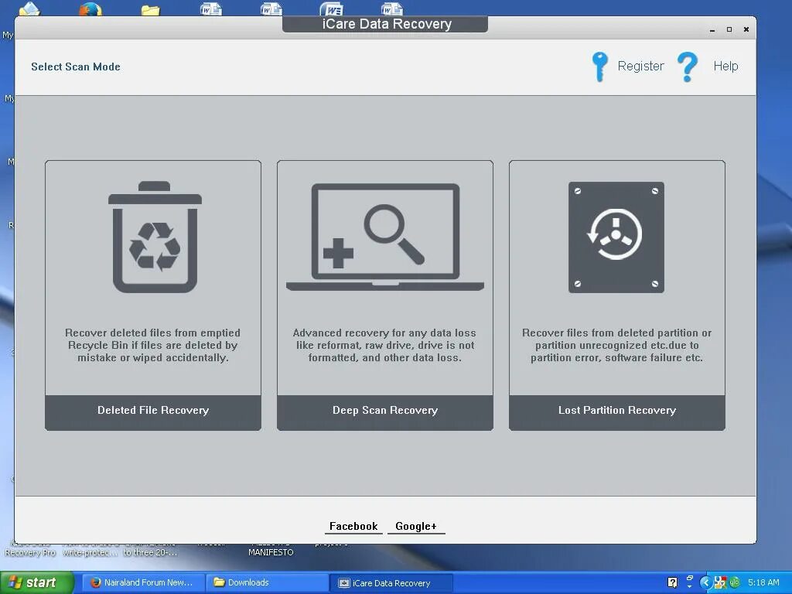The height and width of the screenshot is (594, 792).
Task: Click the taskbar clock showing 5:18 AM
Action: [763, 582]
